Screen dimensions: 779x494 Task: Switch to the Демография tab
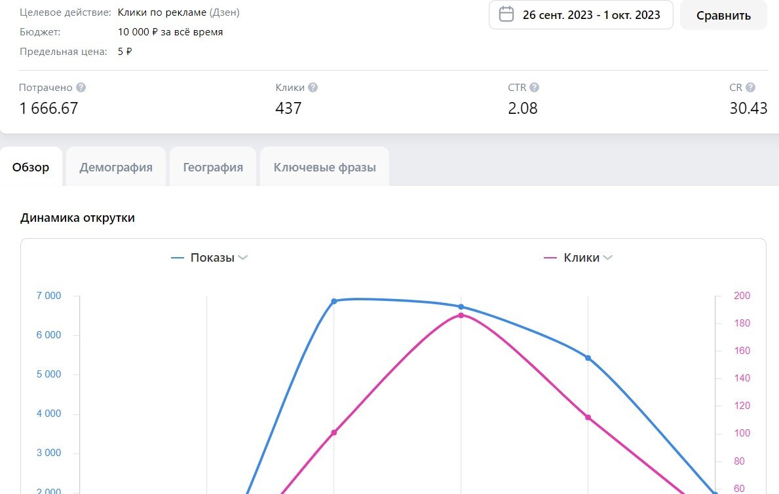pos(116,167)
